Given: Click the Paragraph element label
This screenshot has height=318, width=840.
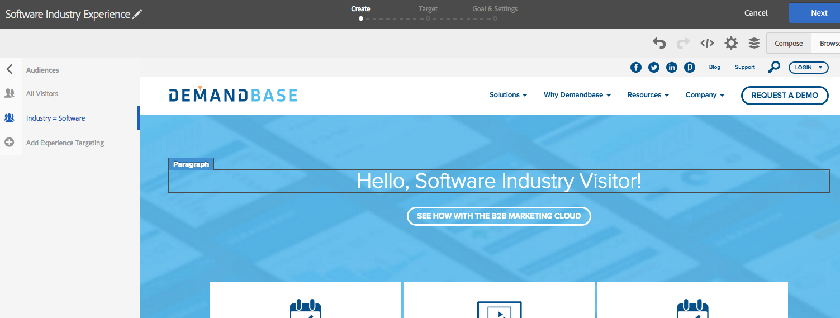Looking at the screenshot, I should [191, 164].
